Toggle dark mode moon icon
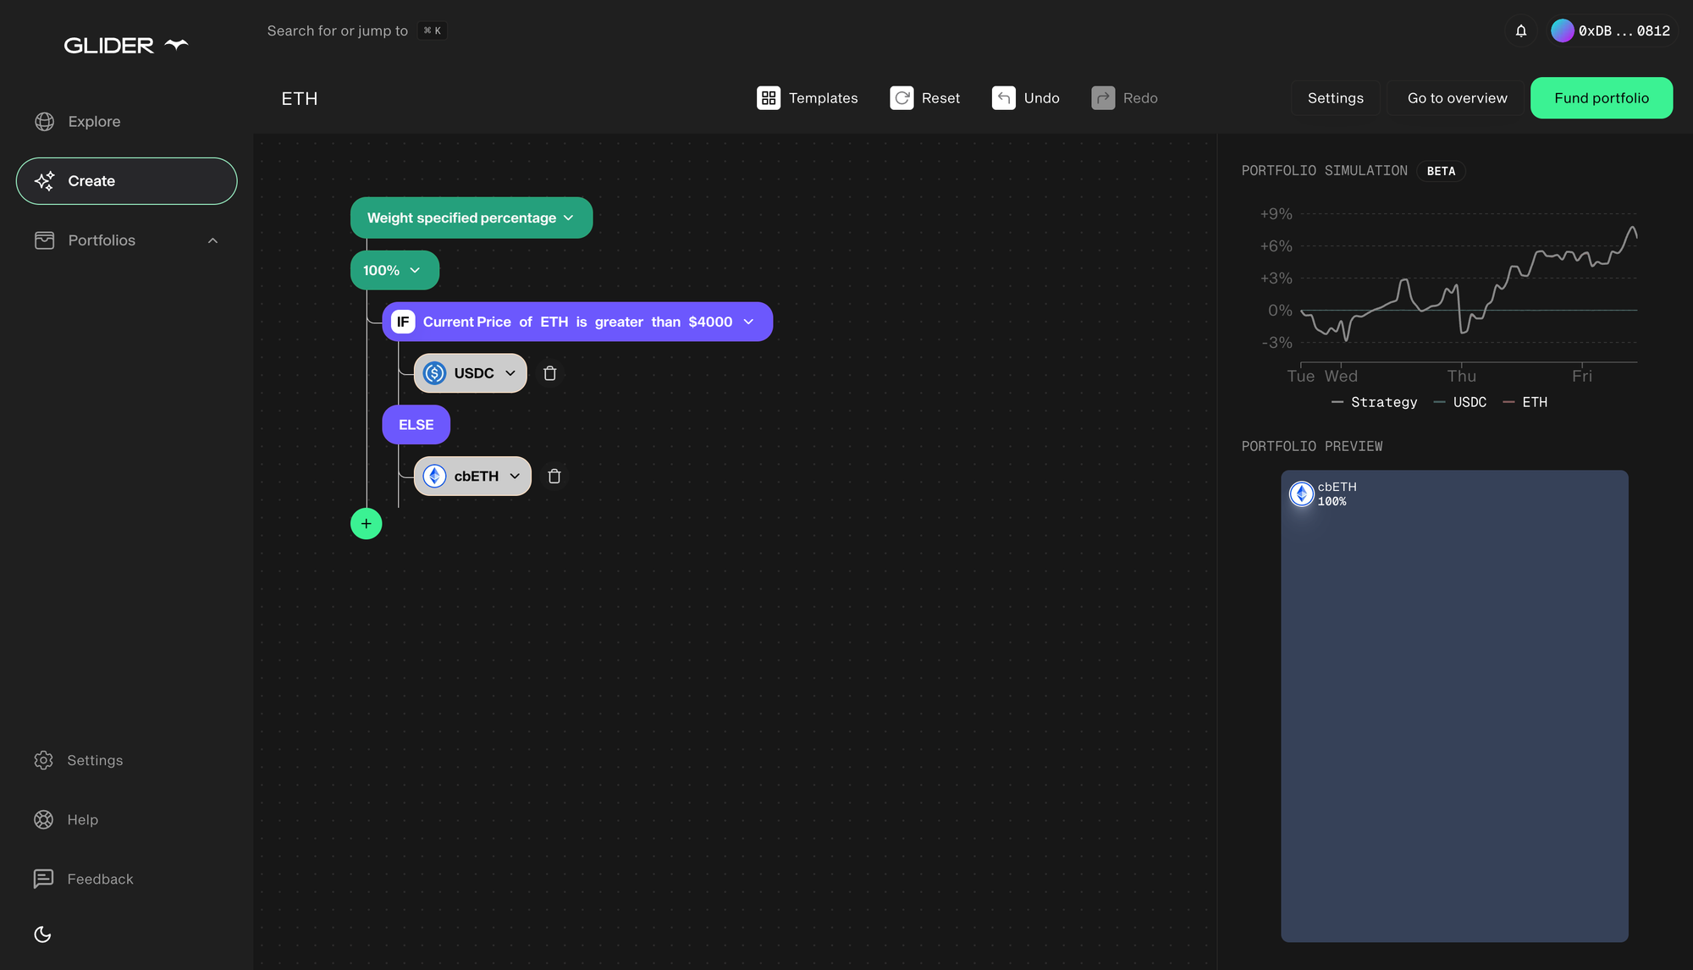1693x970 pixels. coord(42,934)
